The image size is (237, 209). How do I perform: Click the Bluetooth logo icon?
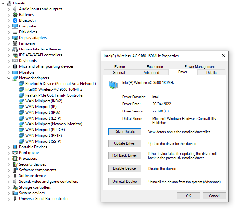tap(15, 20)
